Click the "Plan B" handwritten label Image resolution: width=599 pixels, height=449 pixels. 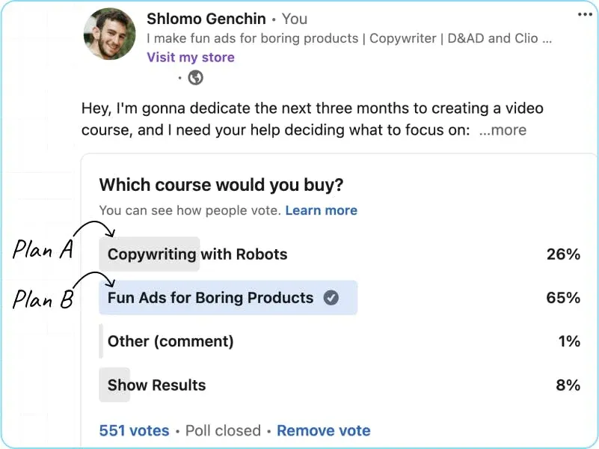pyautogui.click(x=43, y=300)
